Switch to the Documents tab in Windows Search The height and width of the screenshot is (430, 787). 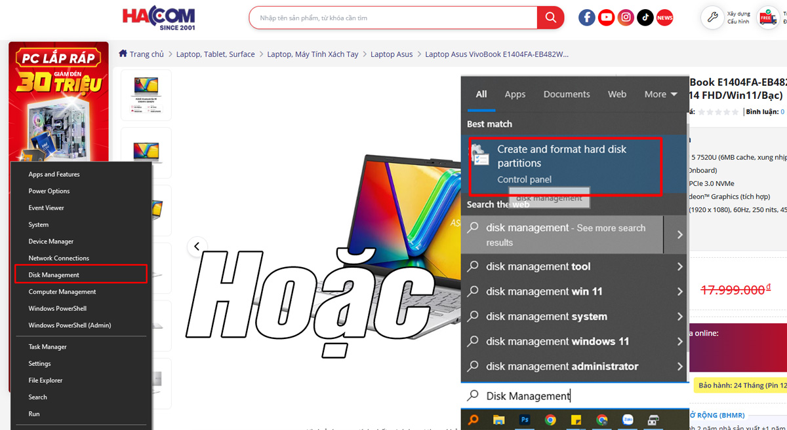click(x=566, y=94)
